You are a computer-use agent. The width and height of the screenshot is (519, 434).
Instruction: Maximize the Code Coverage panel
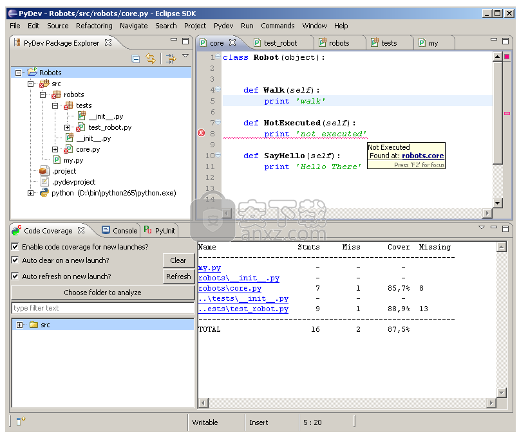(x=505, y=228)
